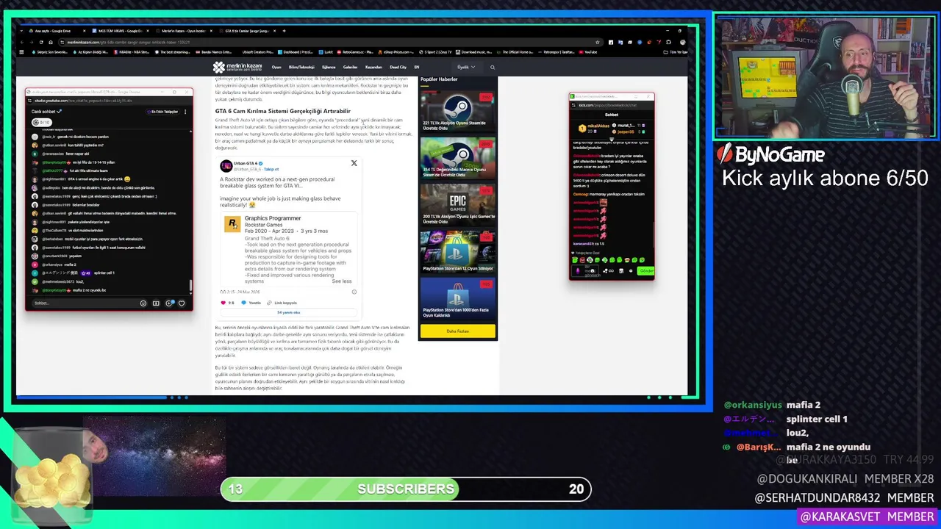This screenshot has width=941, height=529.
Task: Collapse the tweet image with 'See less'
Action: pyautogui.click(x=341, y=281)
